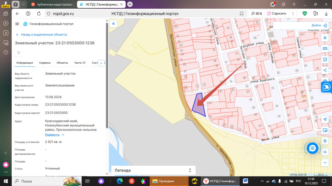Open the overview map window icon
The height and width of the screenshot is (186, 332).
(325, 130)
